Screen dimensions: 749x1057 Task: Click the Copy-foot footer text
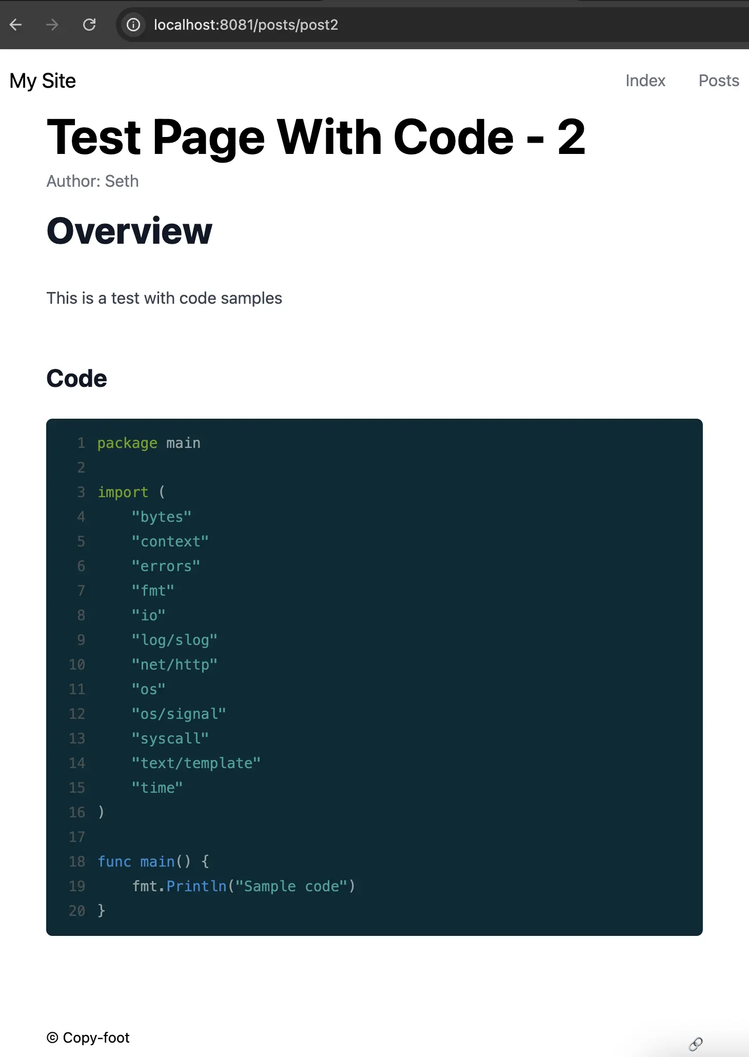(88, 1038)
